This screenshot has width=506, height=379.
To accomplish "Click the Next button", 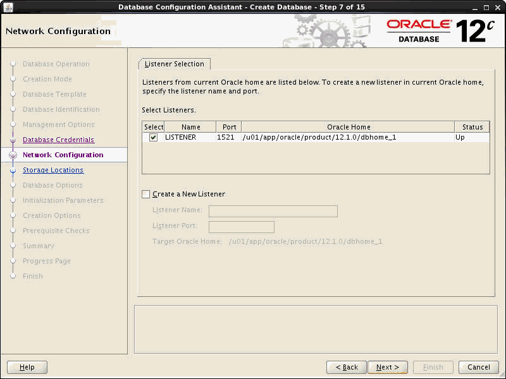I will pos(388,367).
